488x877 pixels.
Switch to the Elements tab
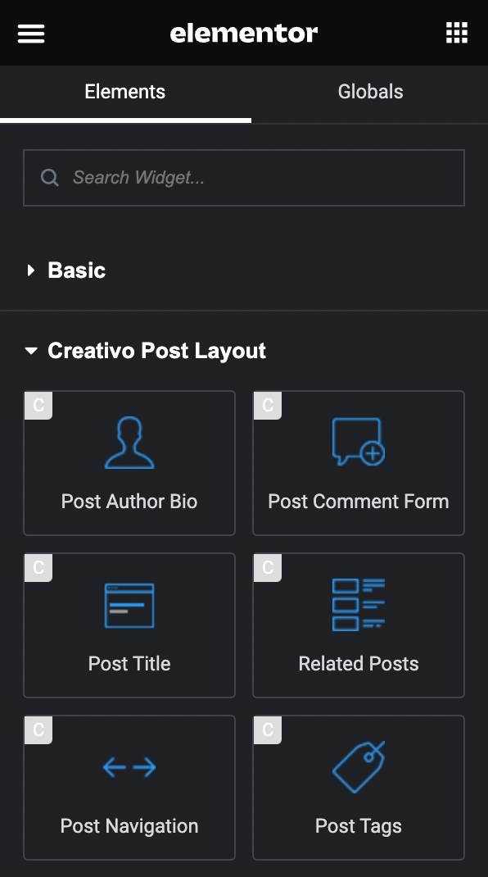coord(125,92)
